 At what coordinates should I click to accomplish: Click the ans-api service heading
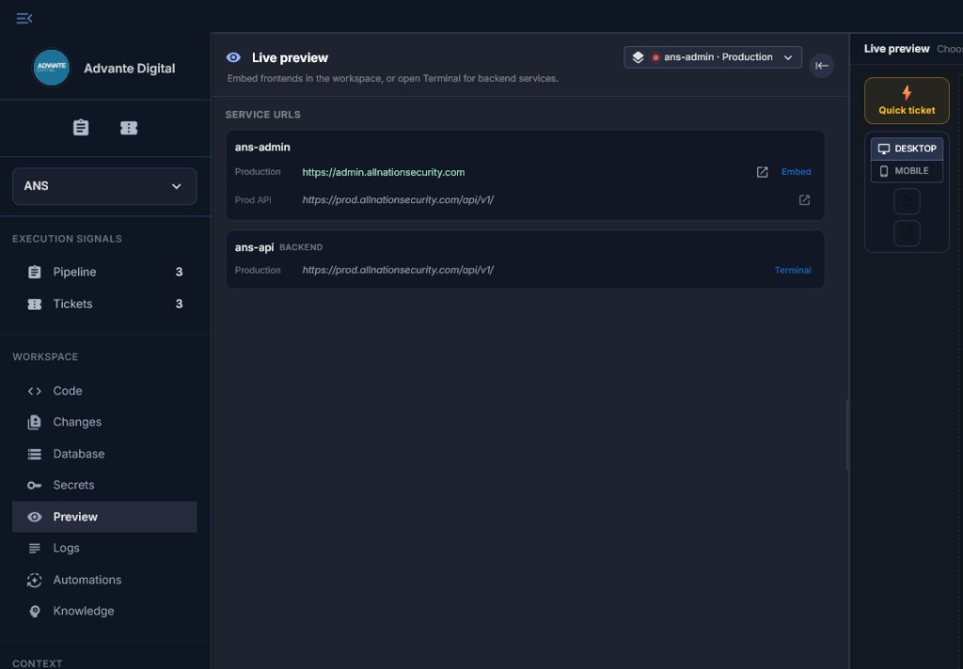click(254, 247)
